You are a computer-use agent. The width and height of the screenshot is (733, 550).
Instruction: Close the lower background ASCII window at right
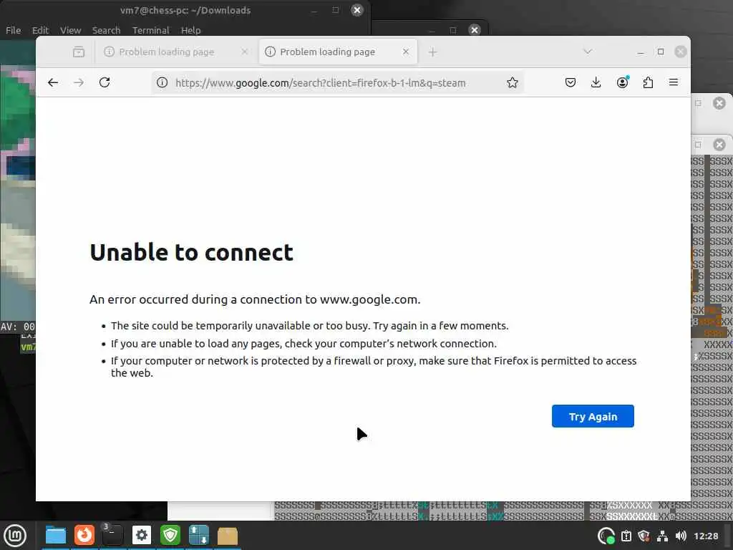pyautogui.click(x=719, y=145)
